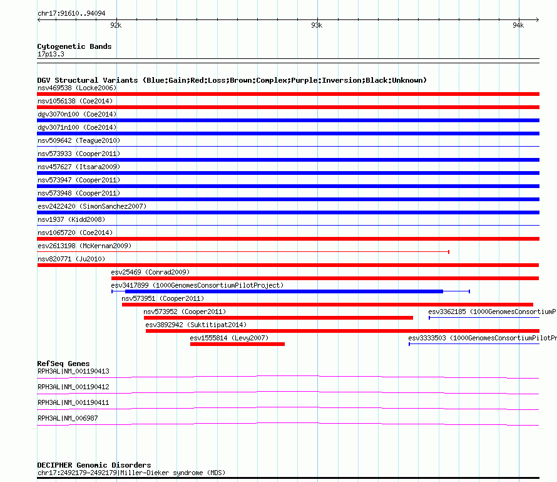557x482 pixels.
Task: Open the esv3333503 variant label
Action: (x=483, y=338)
